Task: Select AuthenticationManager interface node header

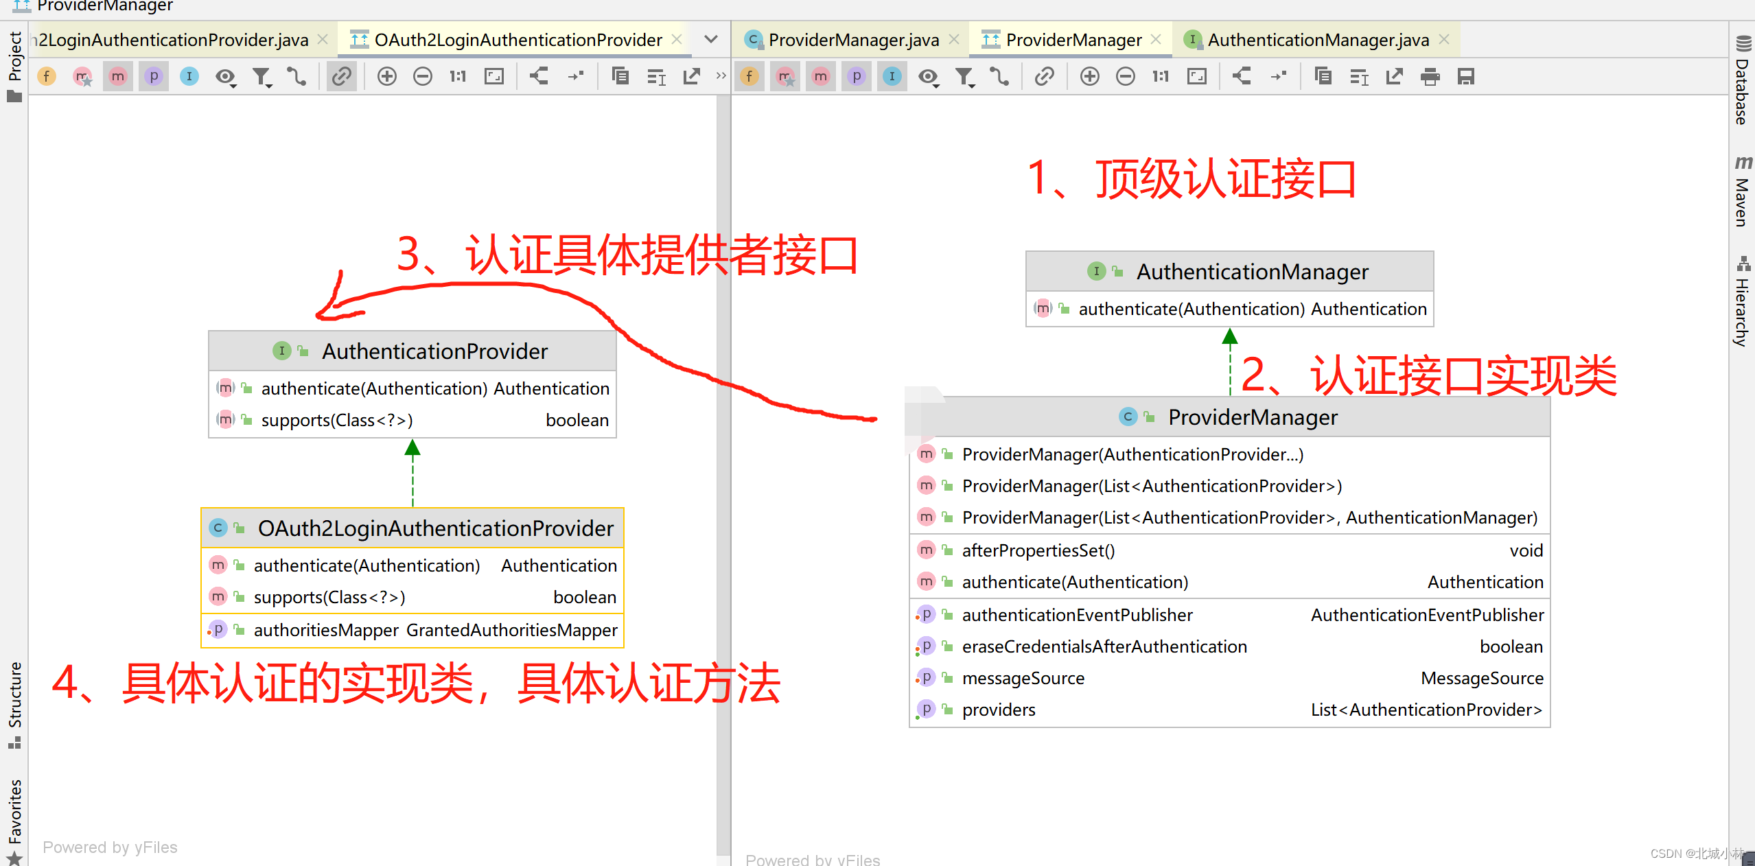Action: (x=1229, y=272)
